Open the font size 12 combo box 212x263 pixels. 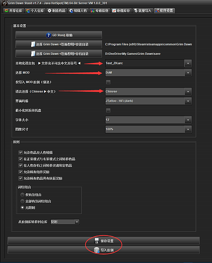coord(148,120)
